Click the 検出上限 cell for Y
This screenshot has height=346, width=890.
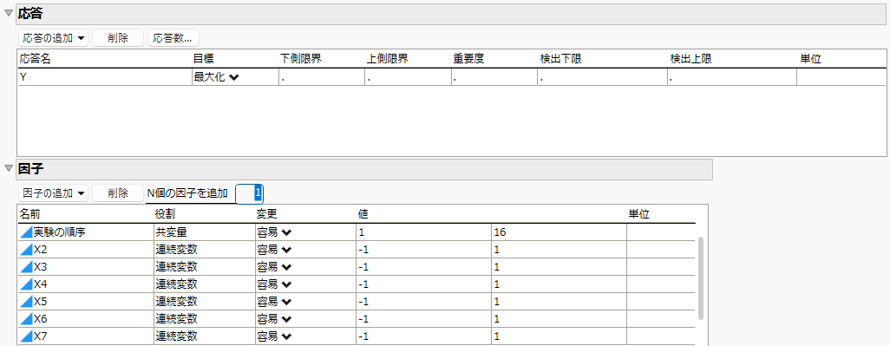[x=732, y=78]
